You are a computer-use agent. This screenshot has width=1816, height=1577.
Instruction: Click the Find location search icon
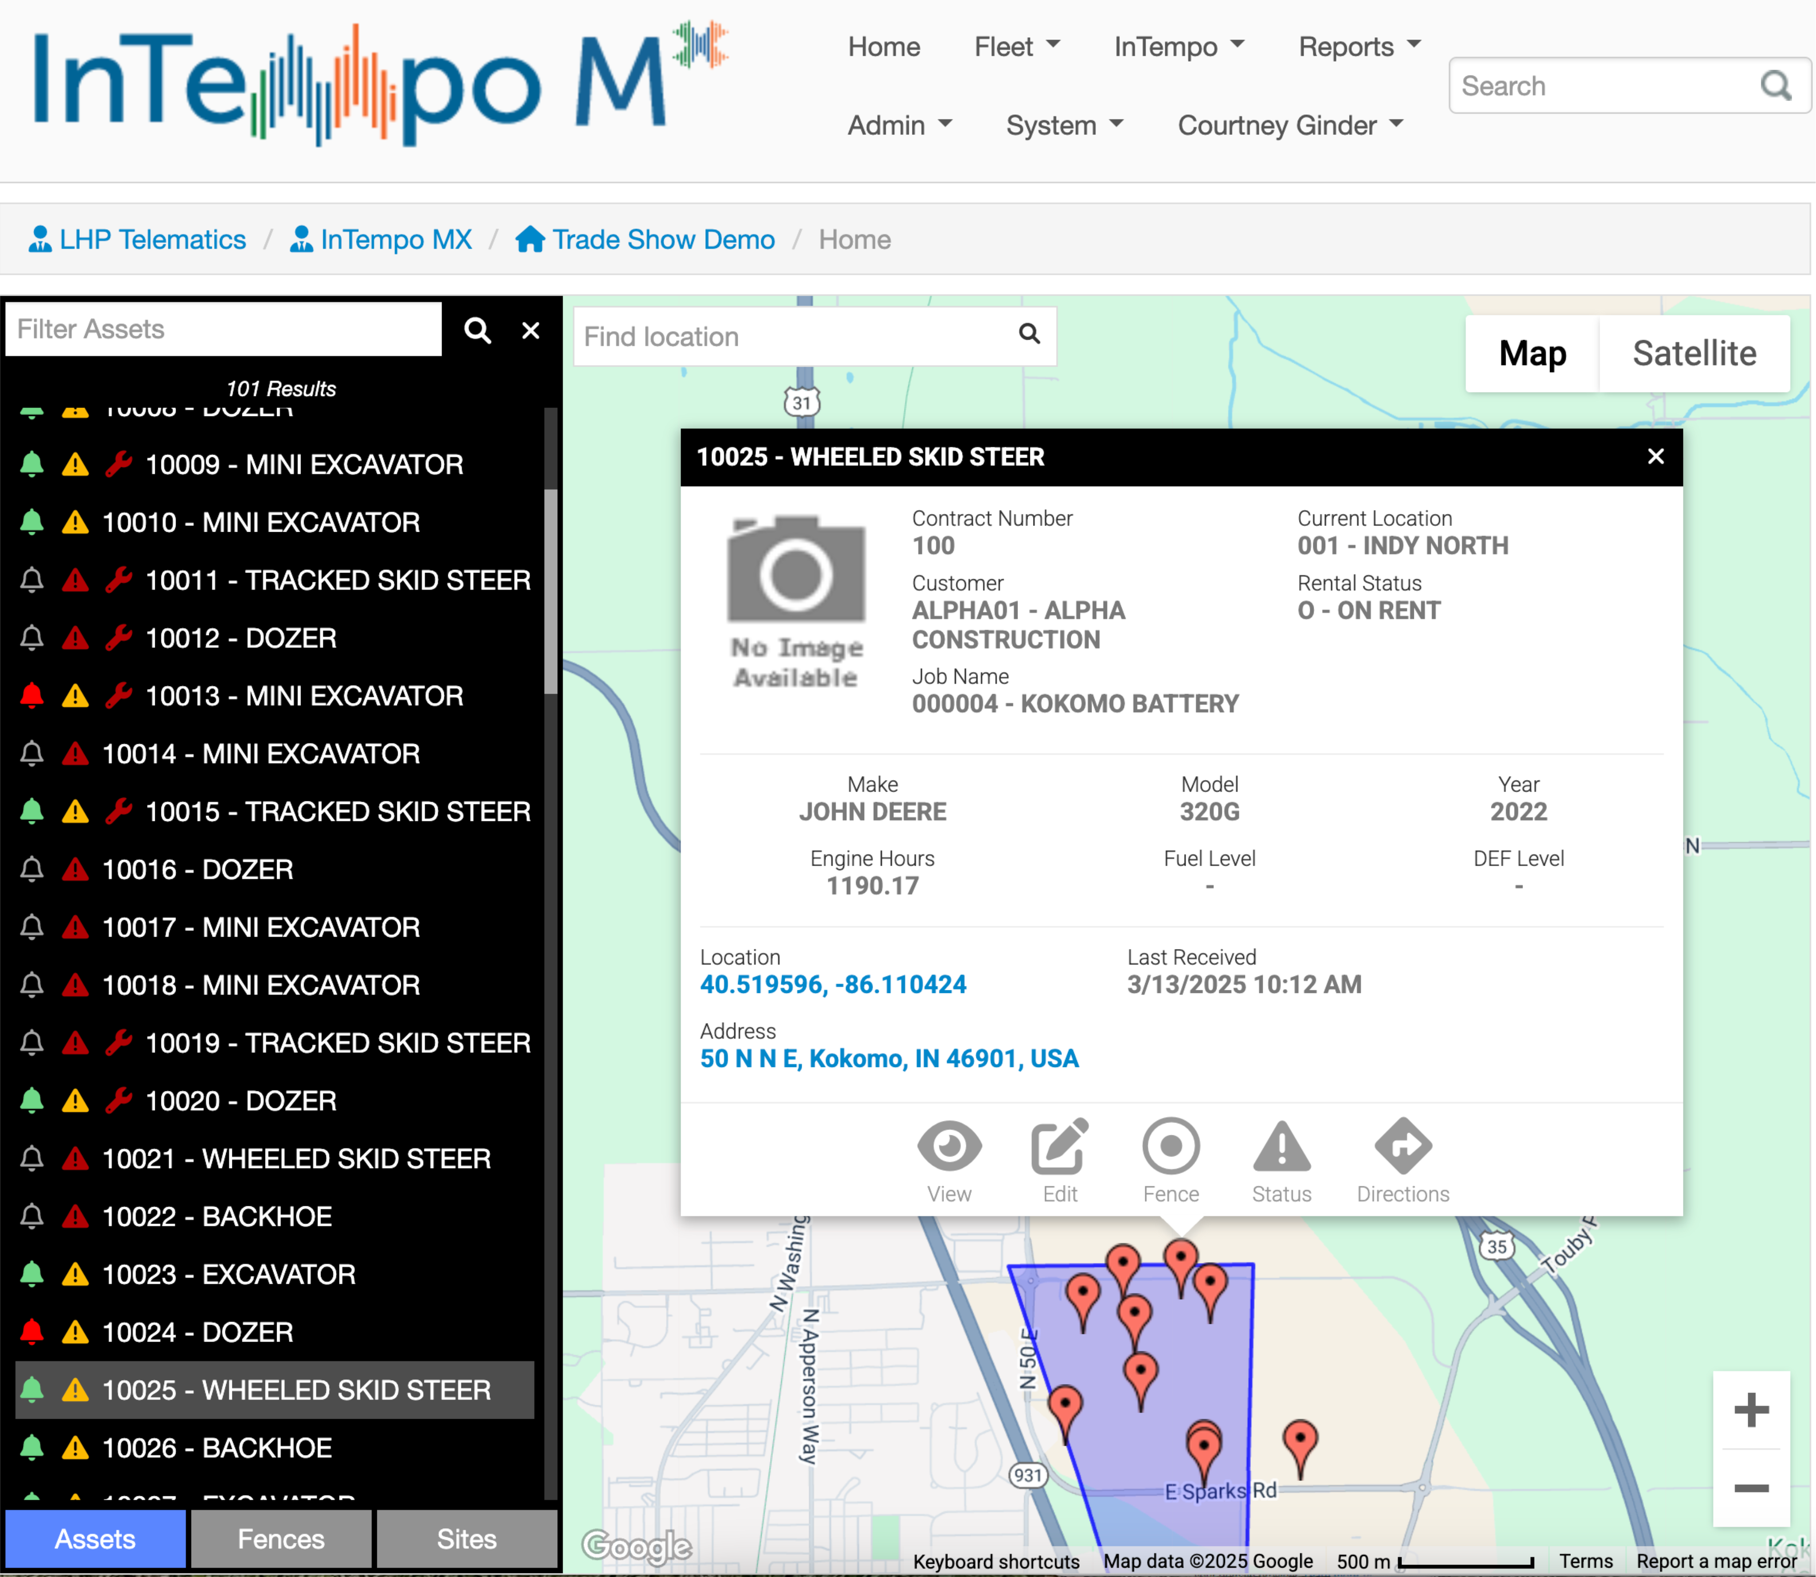[x=1029, y=334]
